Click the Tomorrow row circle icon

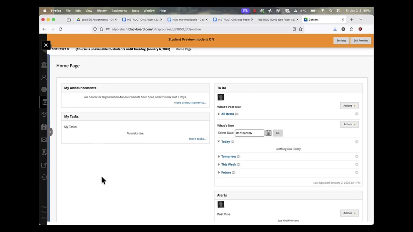[x=357, y=157]
